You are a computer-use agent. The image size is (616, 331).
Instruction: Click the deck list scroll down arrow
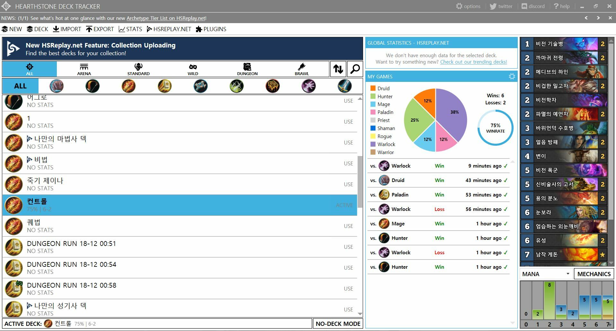click(360, 314)
